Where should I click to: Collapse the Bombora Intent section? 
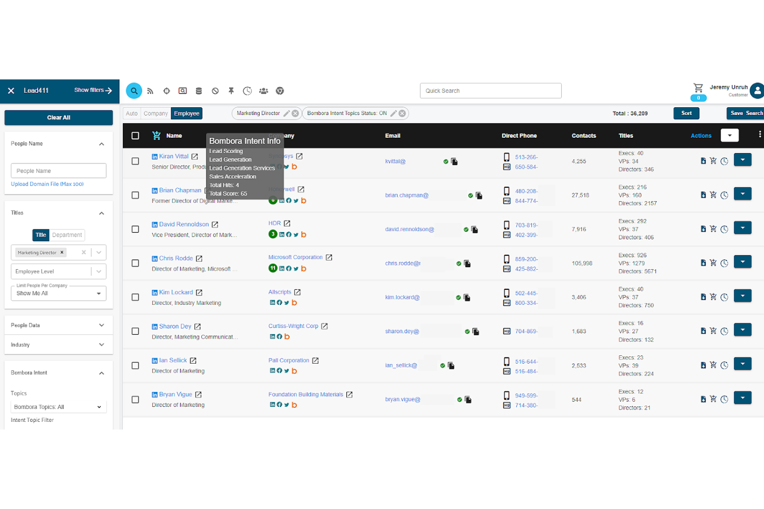[x=102, y=373]
